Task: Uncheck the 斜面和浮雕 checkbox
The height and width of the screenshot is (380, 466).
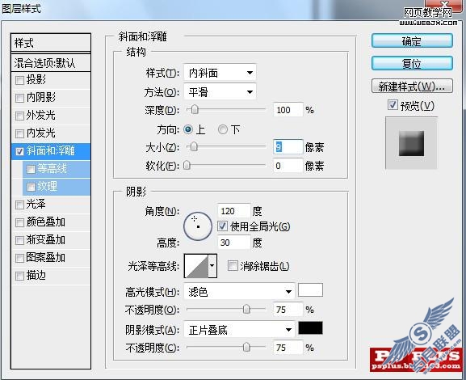Action: pyautogui.click(x=19, y=151)
